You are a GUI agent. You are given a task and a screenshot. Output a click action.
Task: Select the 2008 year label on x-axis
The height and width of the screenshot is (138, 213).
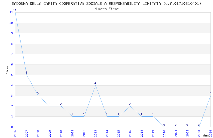click(38, 133)
